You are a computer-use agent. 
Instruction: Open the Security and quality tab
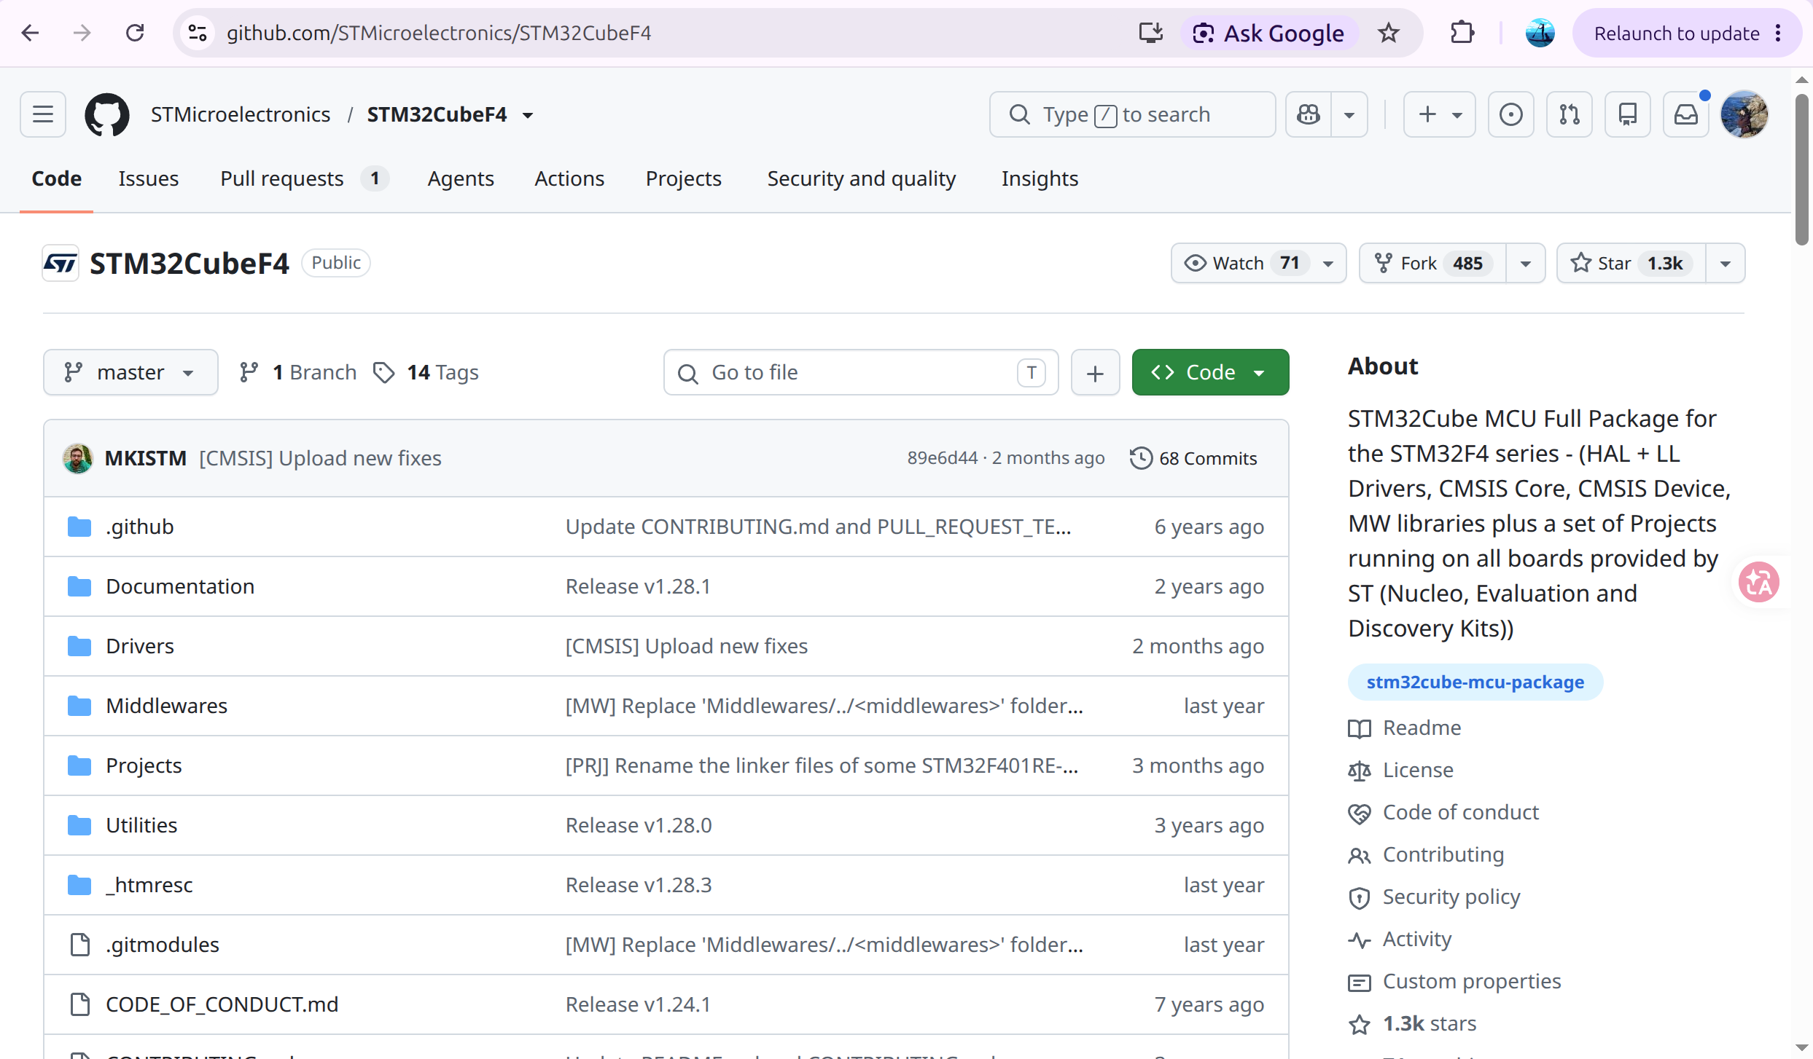click(862, 178)
